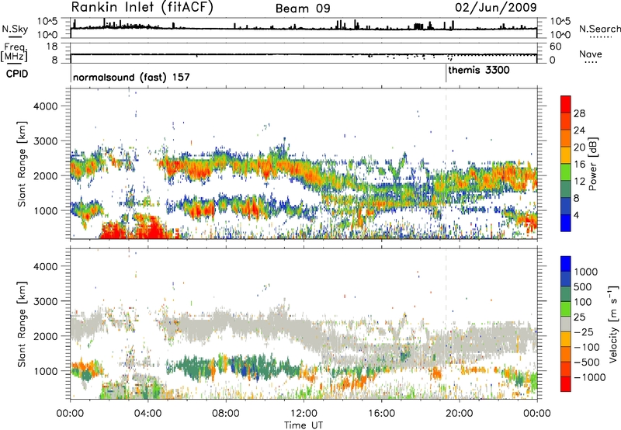Click the '08:00' time tick label

click(225, 414)
